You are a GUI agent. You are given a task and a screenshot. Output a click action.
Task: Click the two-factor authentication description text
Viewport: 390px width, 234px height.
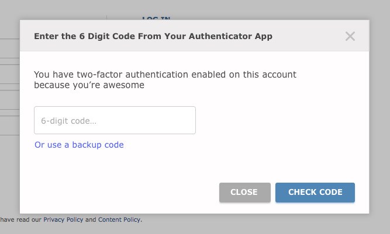point(165,75)
